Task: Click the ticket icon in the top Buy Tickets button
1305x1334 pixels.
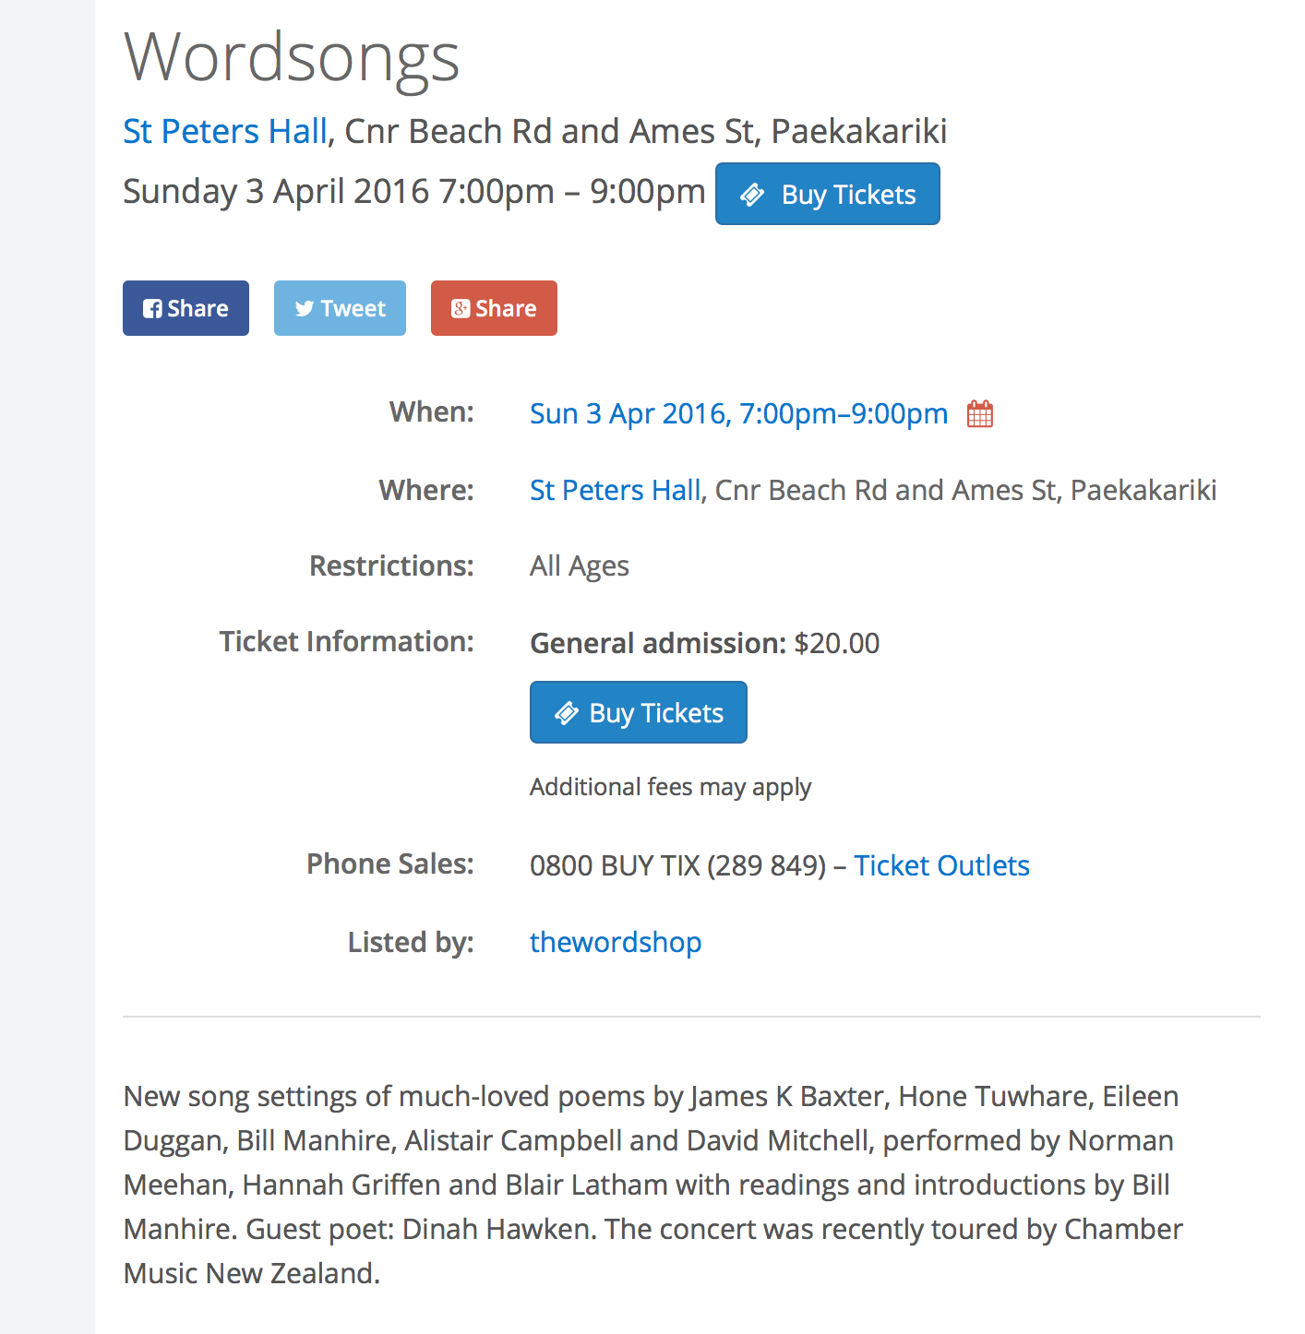Action: click(752, 195)
